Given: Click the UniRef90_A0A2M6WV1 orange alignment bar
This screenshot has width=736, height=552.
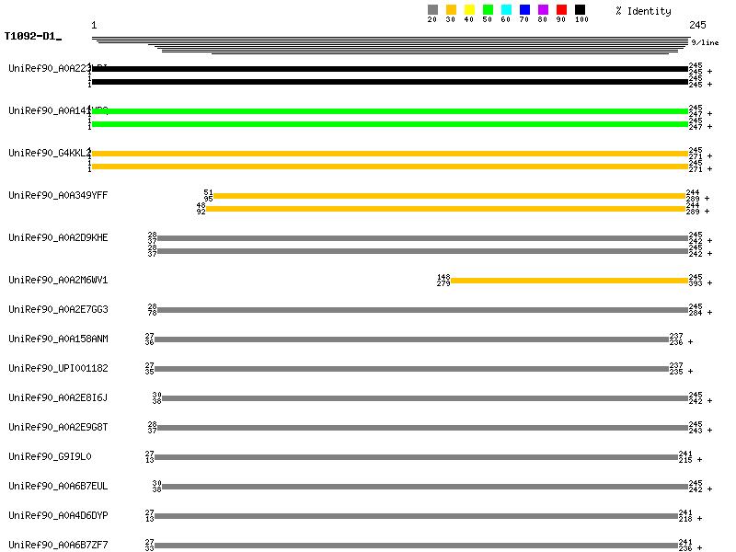Looking at the screenshot, I should click(x=569, y=281).
